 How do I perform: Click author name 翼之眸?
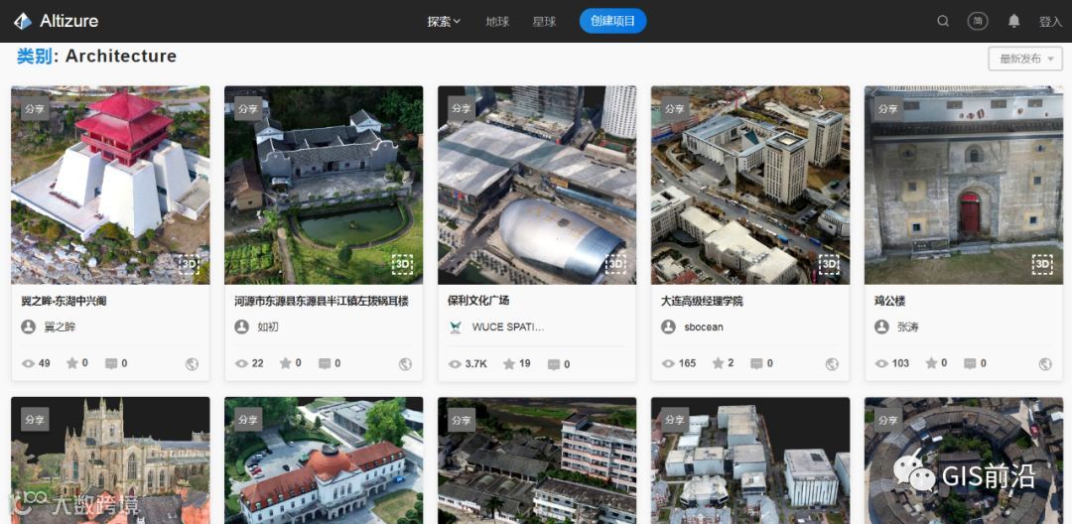pyautogui.click(x=60, y=327)
